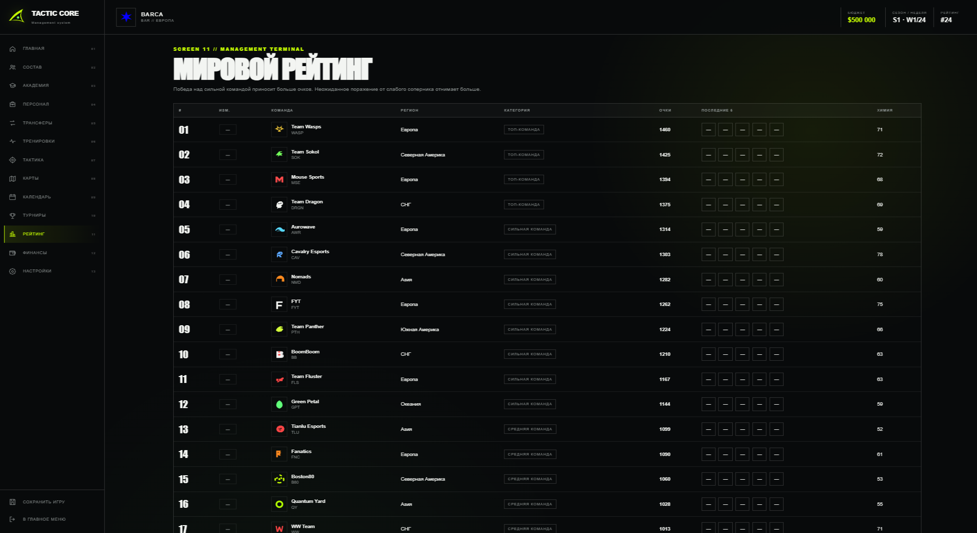Click the Персонал briefcase icon
The height and width of the screenshot is (533, 977).
(x=13, y=104)
